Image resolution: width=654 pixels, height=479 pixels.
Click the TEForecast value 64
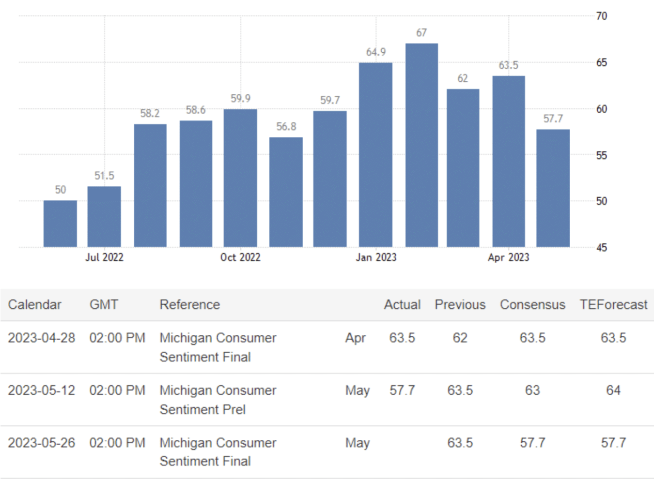coord(613,390)
